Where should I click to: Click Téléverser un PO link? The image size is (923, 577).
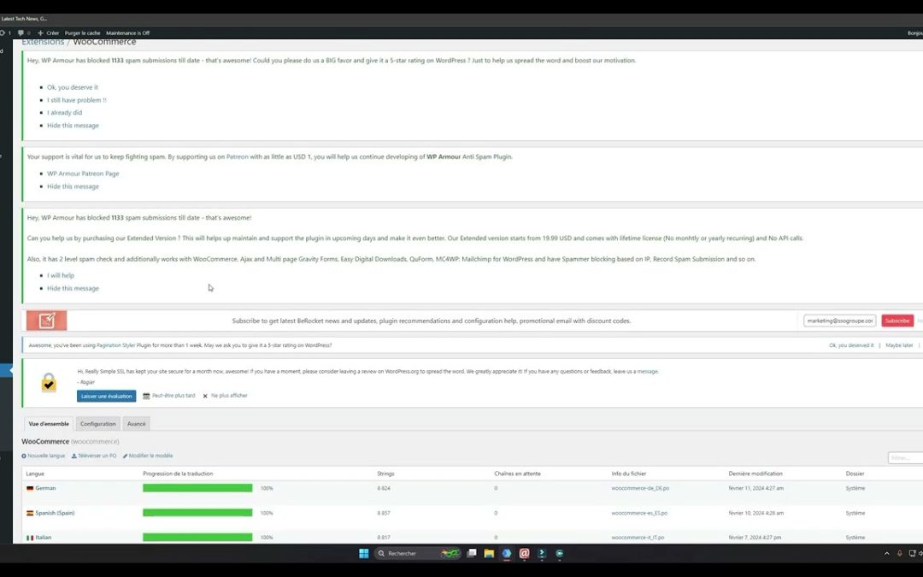coord(94,456)
